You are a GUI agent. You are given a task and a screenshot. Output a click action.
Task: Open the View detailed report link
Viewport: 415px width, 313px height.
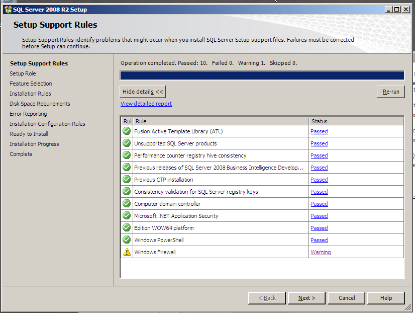pyautogui.click(x=146, y=104)
